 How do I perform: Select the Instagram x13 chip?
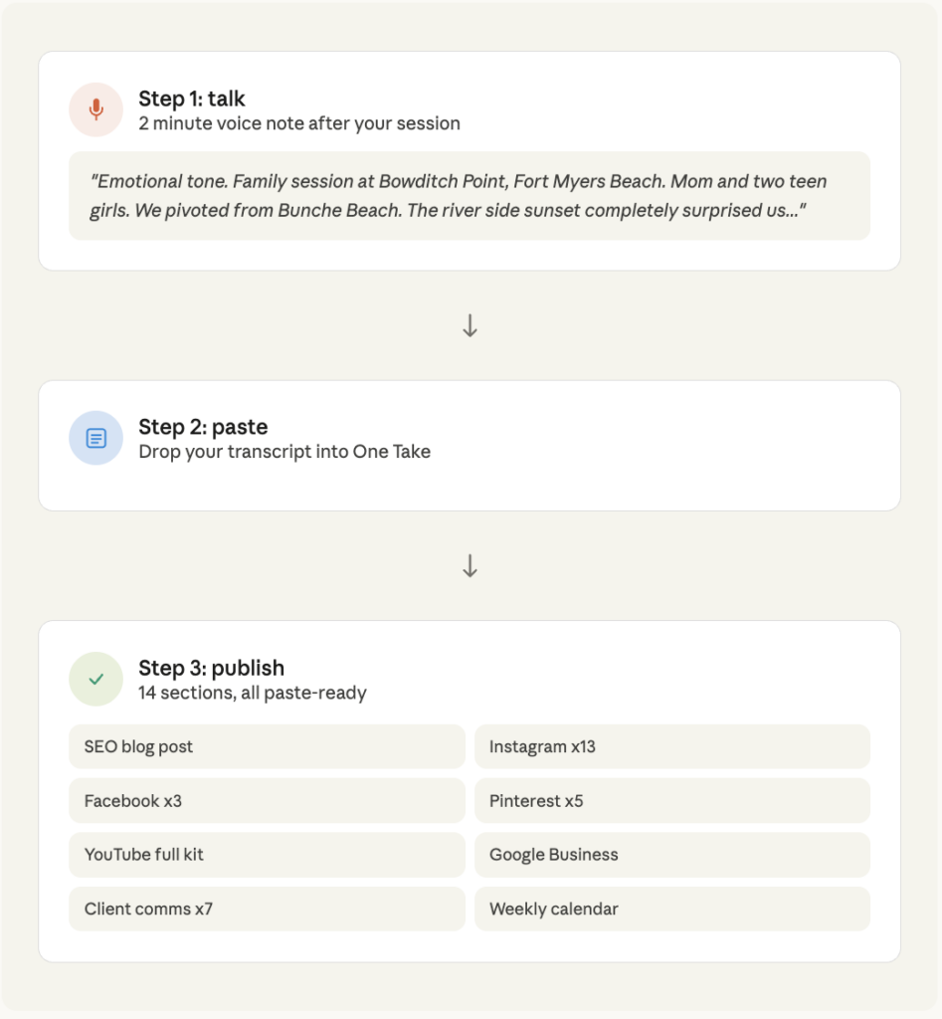click(x=671, y=746)
